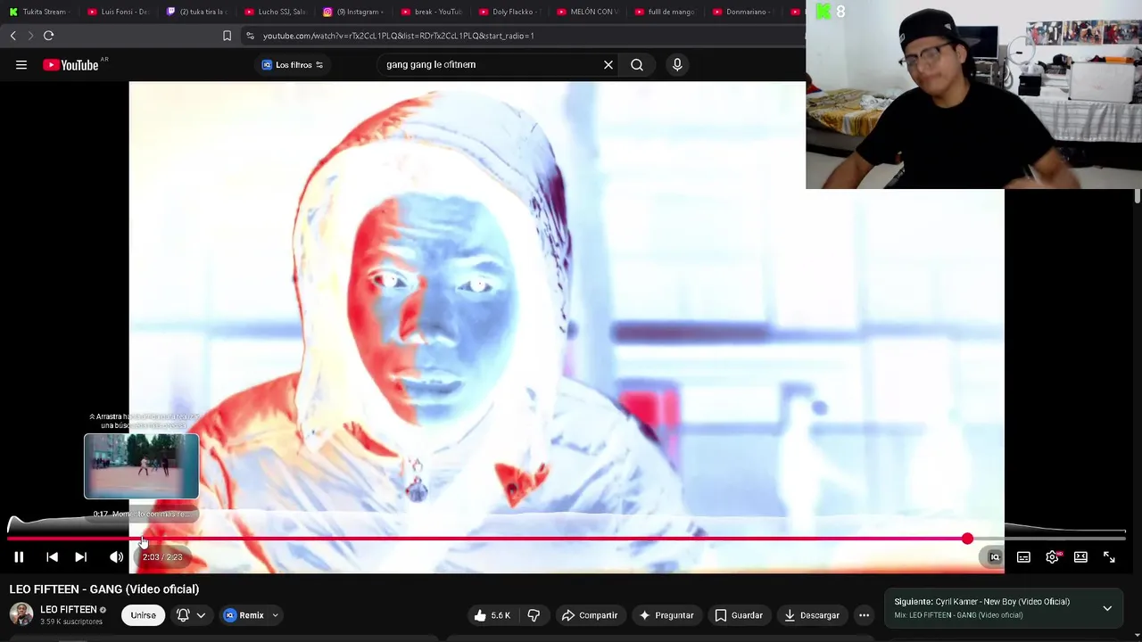This screenshot has width=1142, height=642.
Task: Switch to the Doly Flackko tab
Action: (x=509, y=12)
